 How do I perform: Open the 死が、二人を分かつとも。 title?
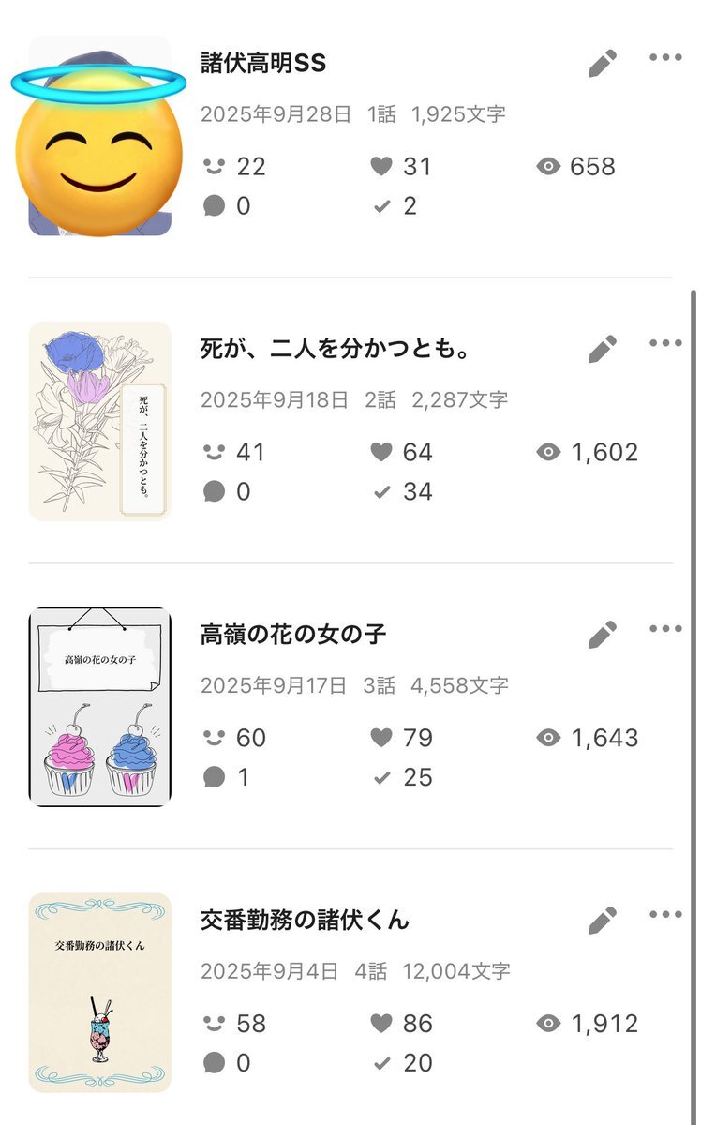[x=335, y=350]
